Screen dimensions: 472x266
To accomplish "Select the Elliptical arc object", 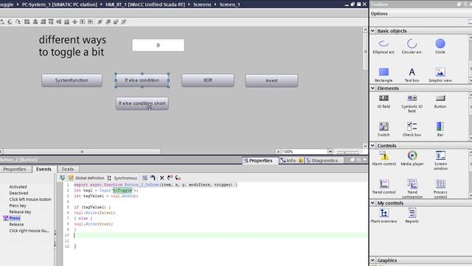I will pyautogui.click(x=383, y=47).
